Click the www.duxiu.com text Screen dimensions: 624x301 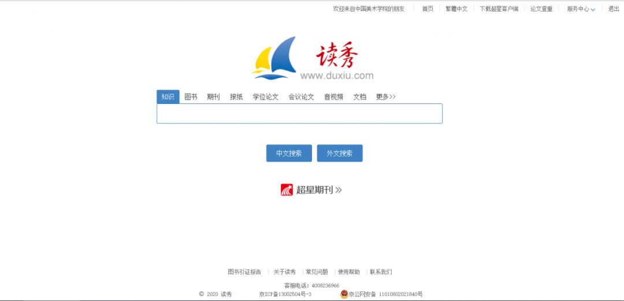337,76
